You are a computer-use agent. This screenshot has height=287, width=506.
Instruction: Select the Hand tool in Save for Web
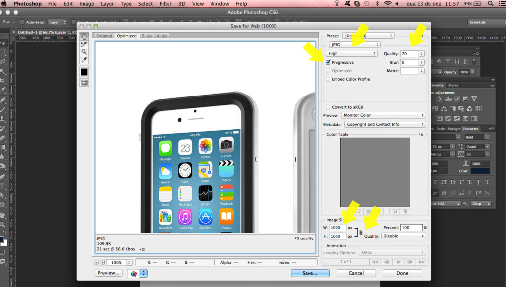point(84,36)
